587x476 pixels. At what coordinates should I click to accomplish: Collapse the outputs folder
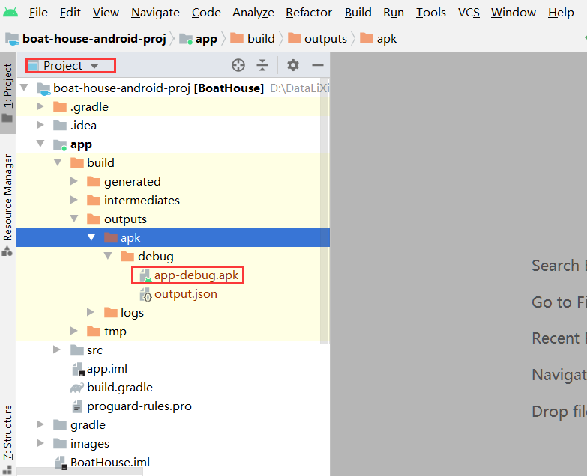[x=74, y=219]
